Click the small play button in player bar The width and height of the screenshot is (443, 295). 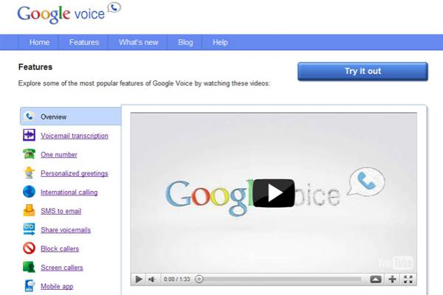click(139, 280)
